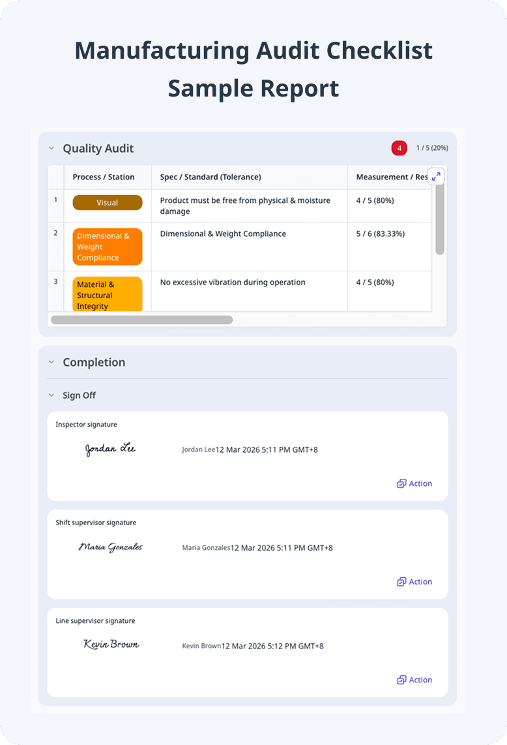Click the 4 / 5 (80%) result in Visual row

[x=375, y=200]
